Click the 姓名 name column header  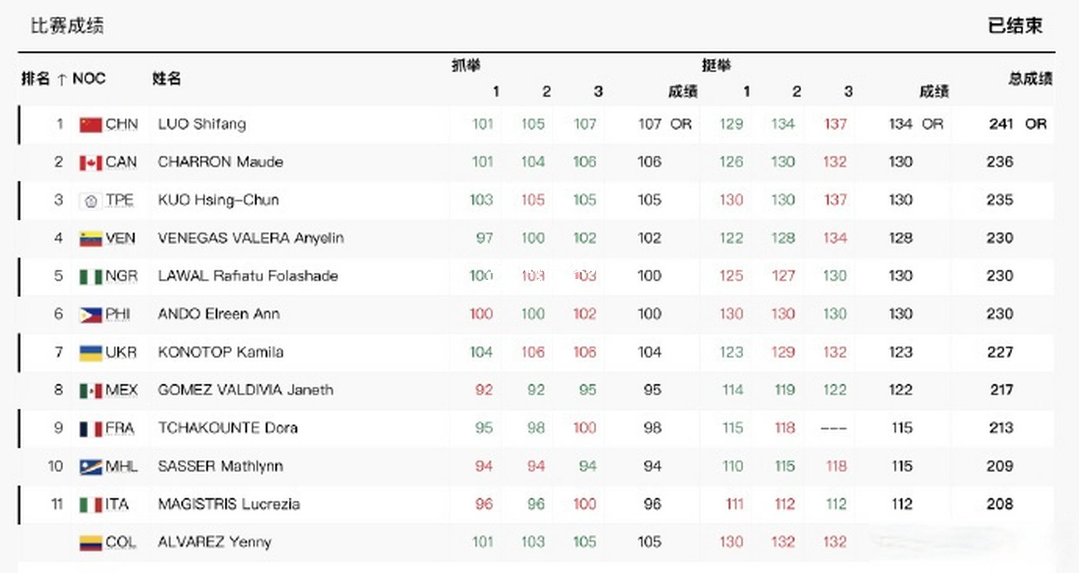click(x=166, y=79)
